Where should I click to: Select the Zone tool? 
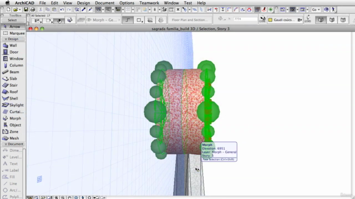pos(13,132)
